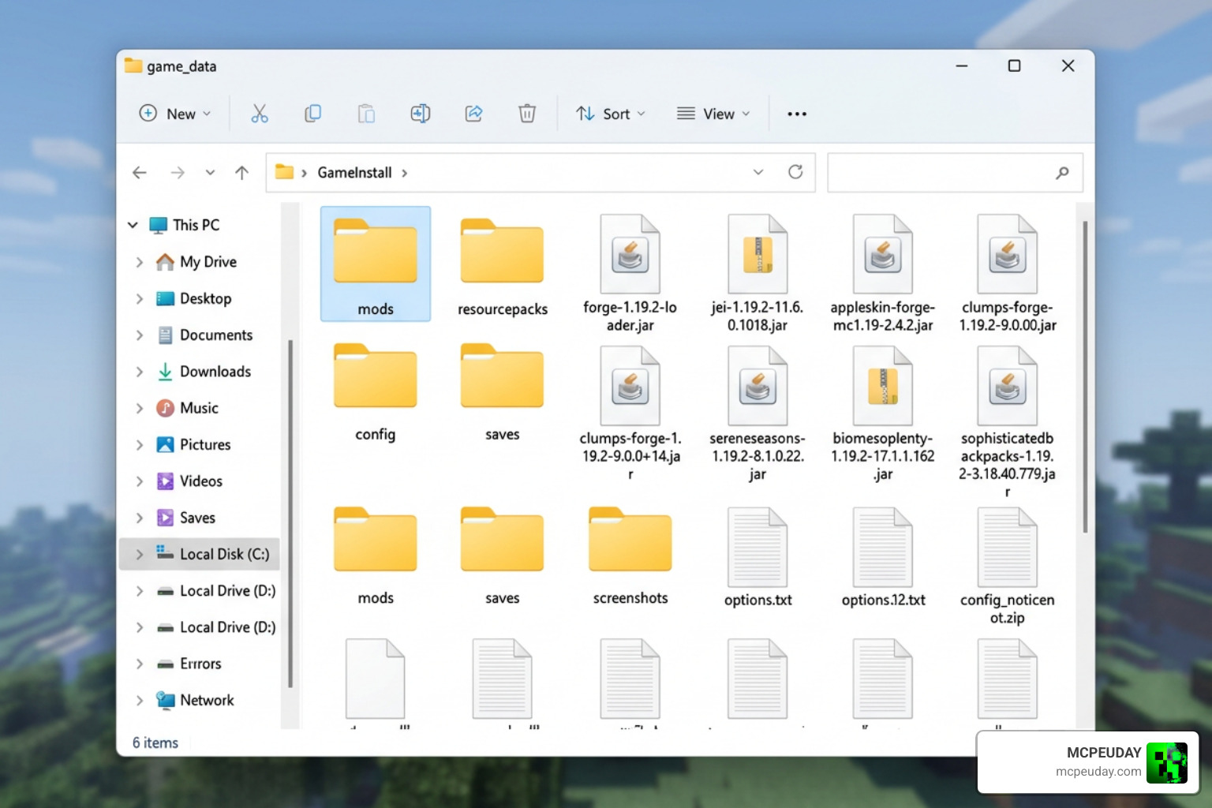Screen dimensions: 1212x808
Task: Click the Rename icon in toolbar
Action: pyautogui.click(x=420, y=114)
